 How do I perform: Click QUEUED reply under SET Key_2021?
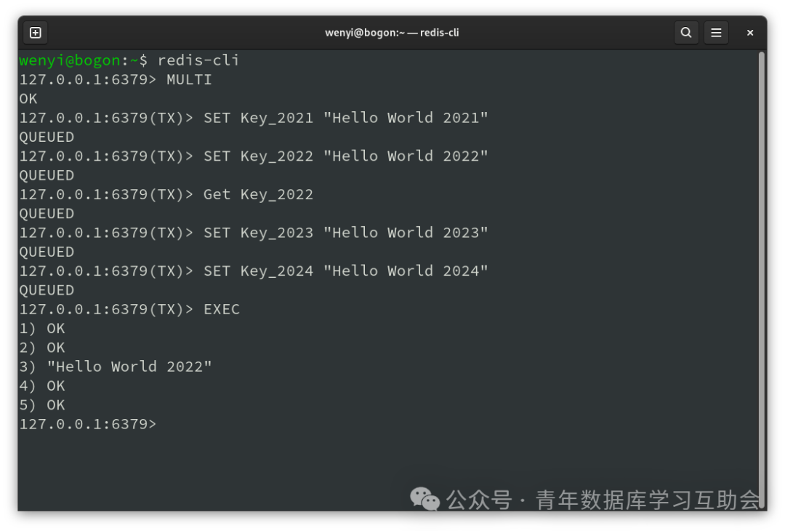47,137
